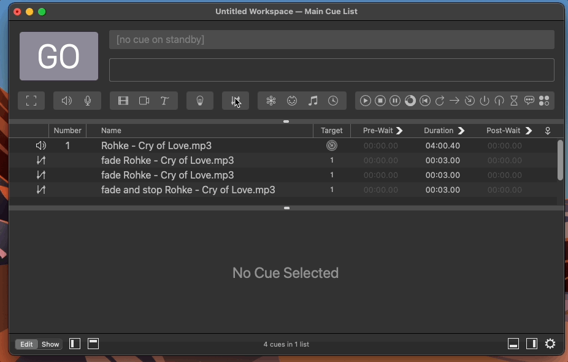Add a new Camera cue

[144, 101]
